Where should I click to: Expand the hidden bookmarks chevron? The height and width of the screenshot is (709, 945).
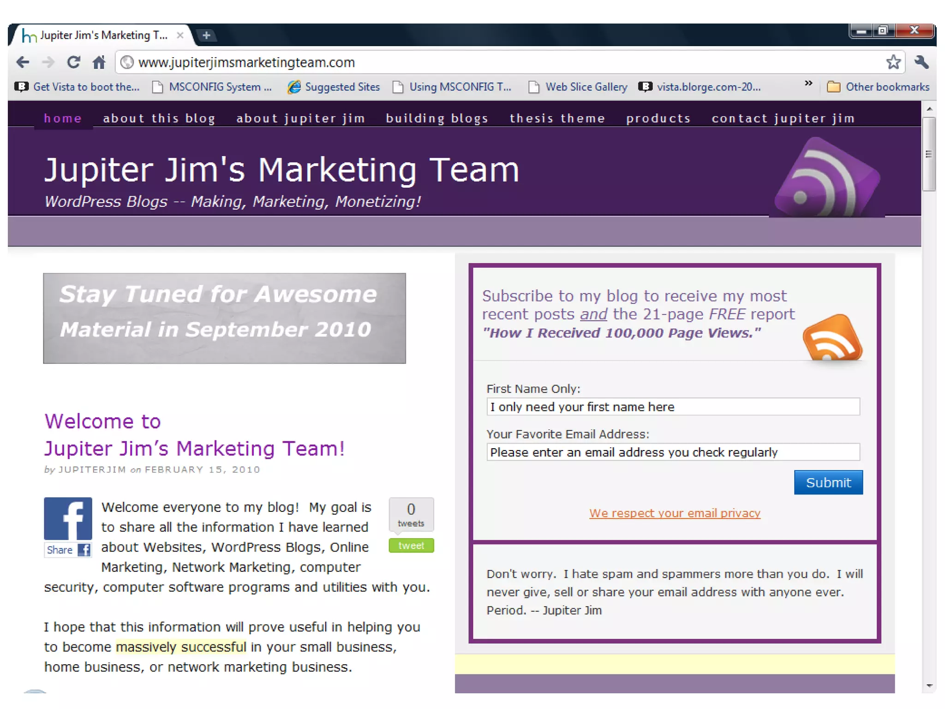click(x=808, y=84)
